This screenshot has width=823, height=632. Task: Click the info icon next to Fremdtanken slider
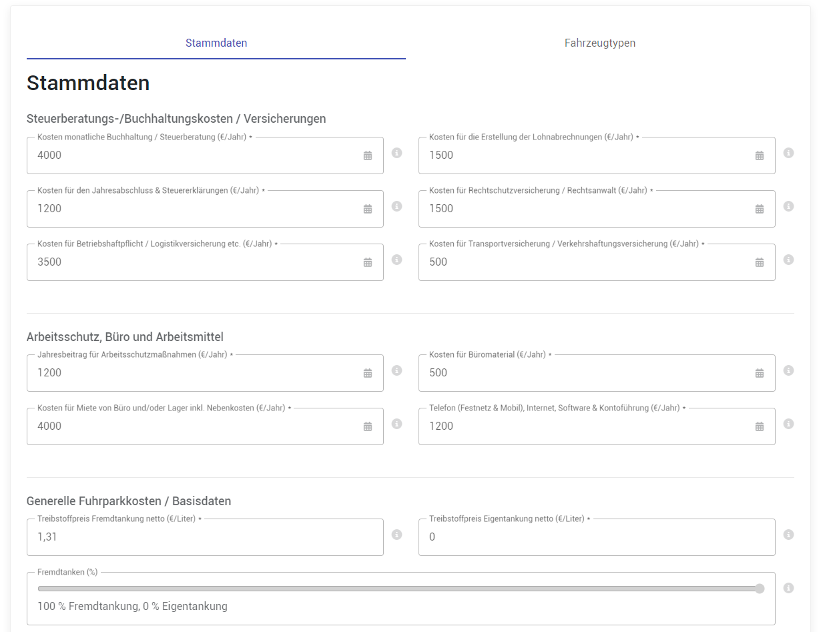point(788,588)
